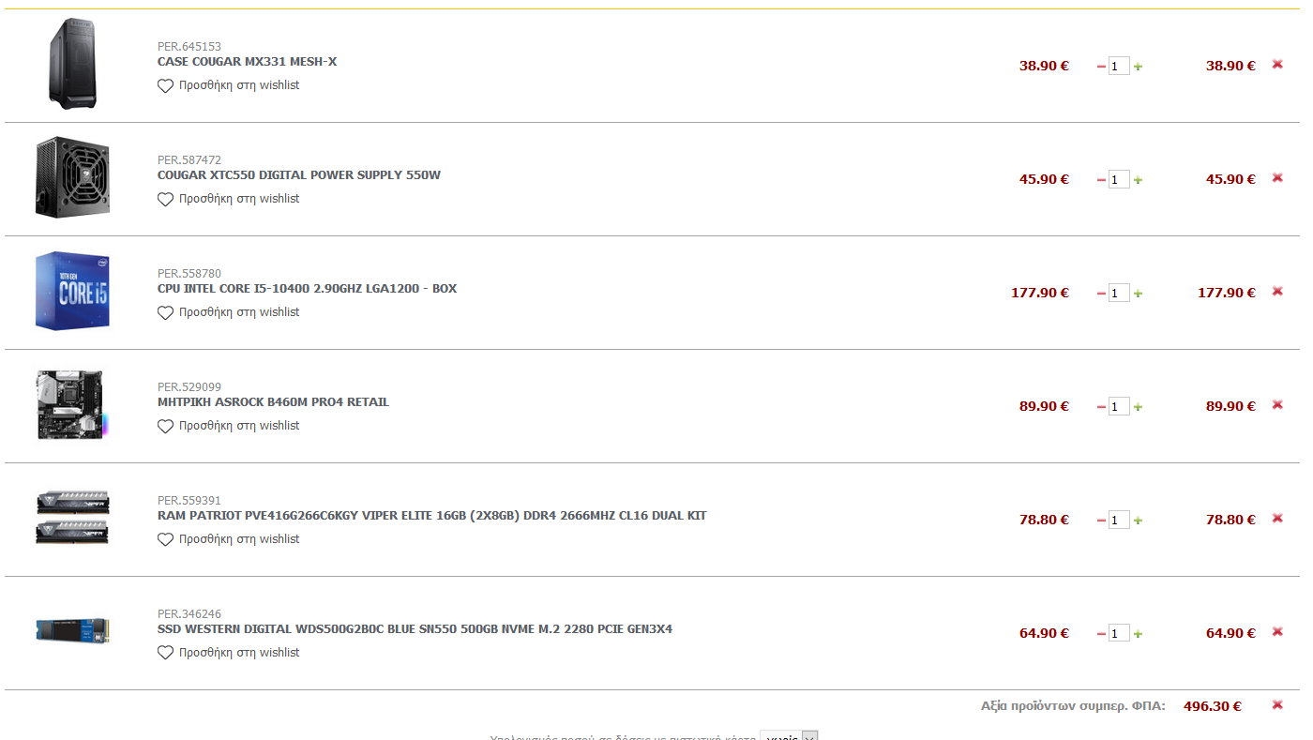Image resolution: width=1313 pixels, height=740 pixels.
Task: Click the Intel Core i5-10400 quantity field
Action: coord(1119,294)
